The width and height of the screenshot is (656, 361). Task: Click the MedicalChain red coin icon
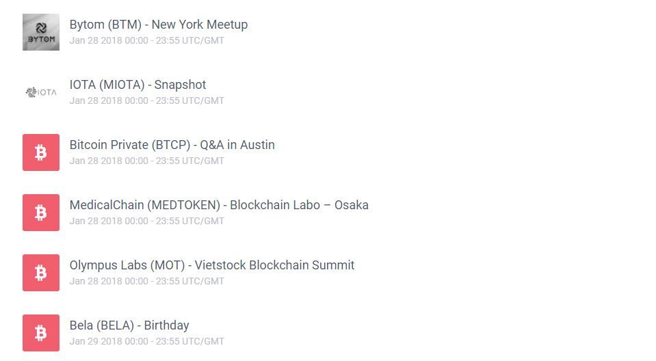[41, 213]
